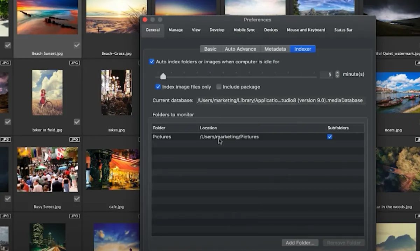Disable auto index folders checkbox

point(152,62)
